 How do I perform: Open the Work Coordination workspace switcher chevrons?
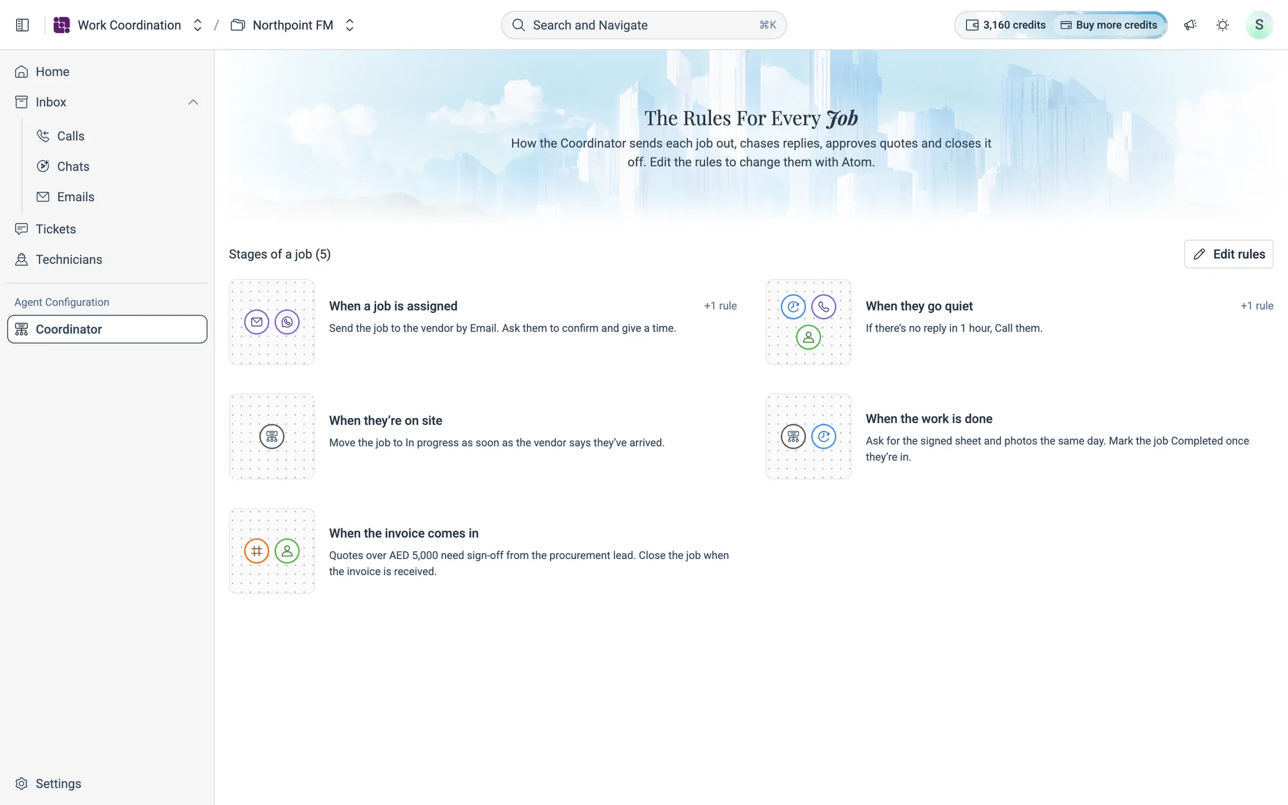tap(198, 25)
